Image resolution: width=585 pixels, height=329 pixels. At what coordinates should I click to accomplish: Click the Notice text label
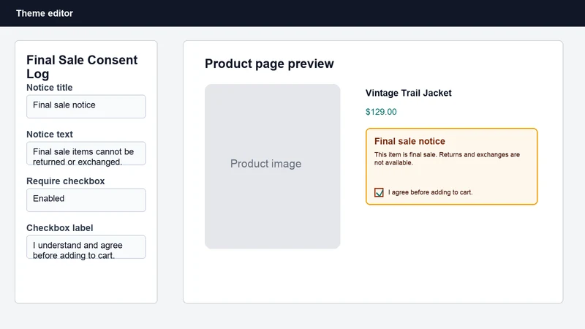50,135
